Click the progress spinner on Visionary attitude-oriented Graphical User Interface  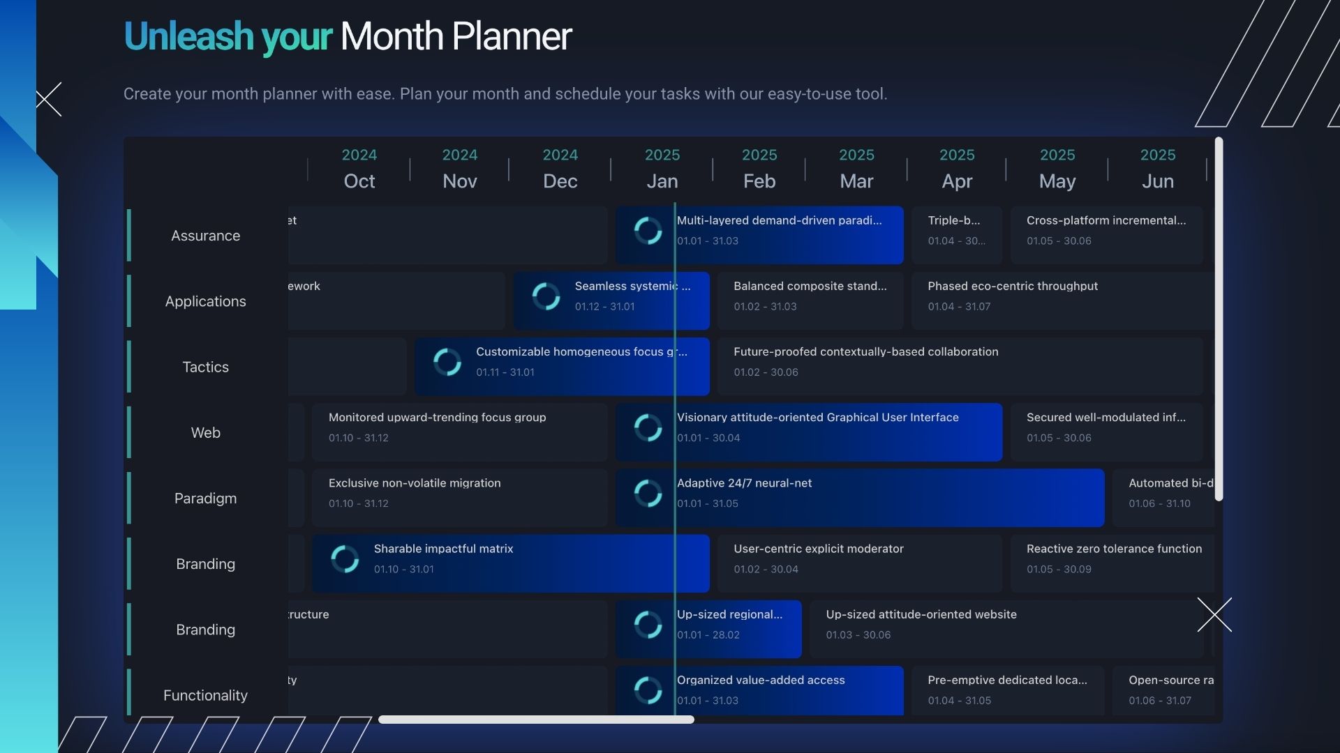648,427
